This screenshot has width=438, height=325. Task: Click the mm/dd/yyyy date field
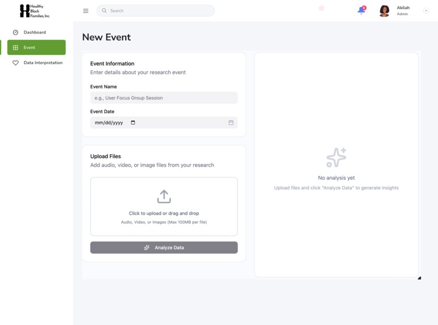point(164,123)
